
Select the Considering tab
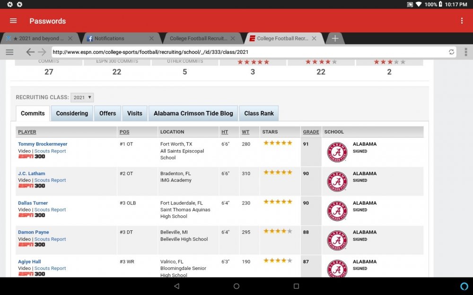tap(72, 113)
